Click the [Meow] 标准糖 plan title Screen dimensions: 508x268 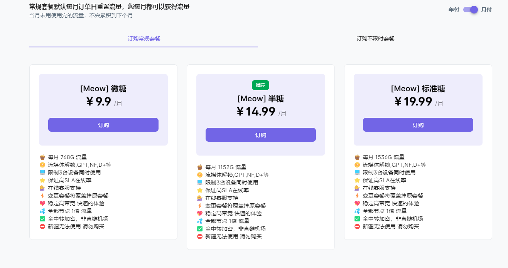click(418, 89)
